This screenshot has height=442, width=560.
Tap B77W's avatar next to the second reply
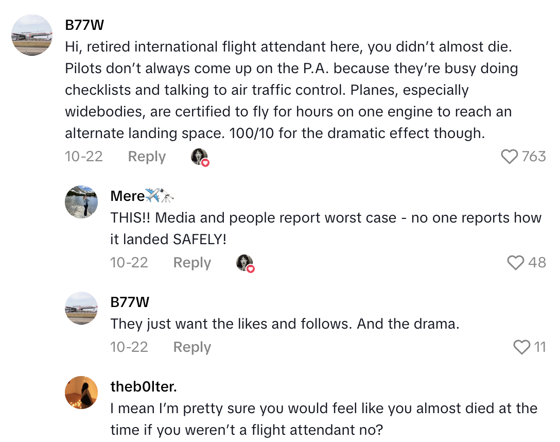(81, 310)
